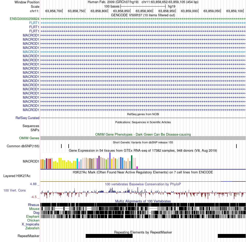Click the RepeatMasker track label
This screenshot has height=242, width=246.
point(28,236)
